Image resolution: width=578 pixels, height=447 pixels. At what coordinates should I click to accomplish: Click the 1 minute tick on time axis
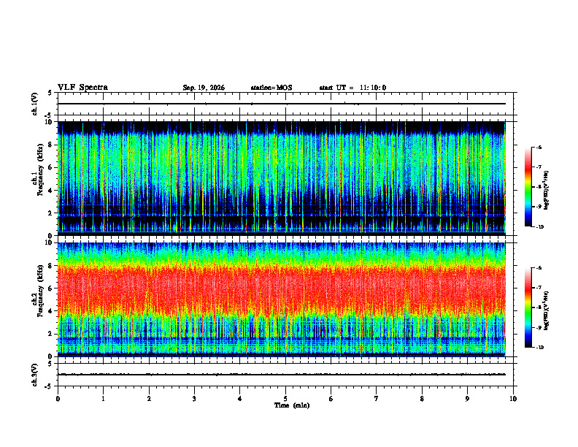pos(103,399)
